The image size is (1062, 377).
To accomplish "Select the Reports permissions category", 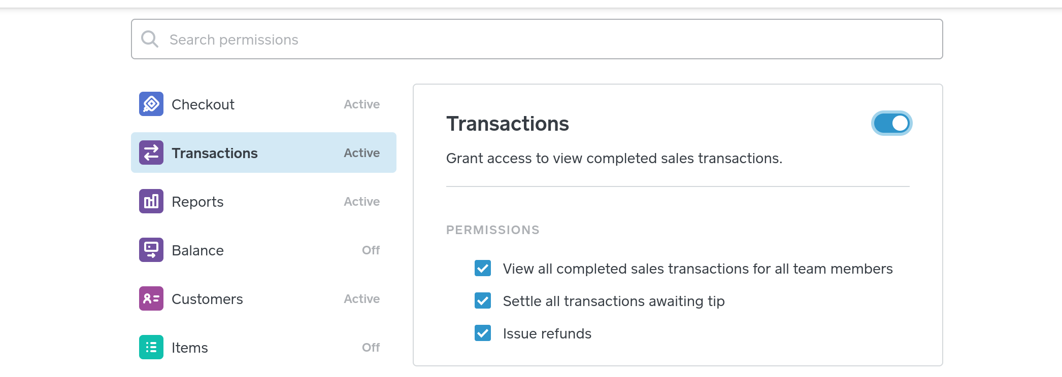I will pos(197,202).
